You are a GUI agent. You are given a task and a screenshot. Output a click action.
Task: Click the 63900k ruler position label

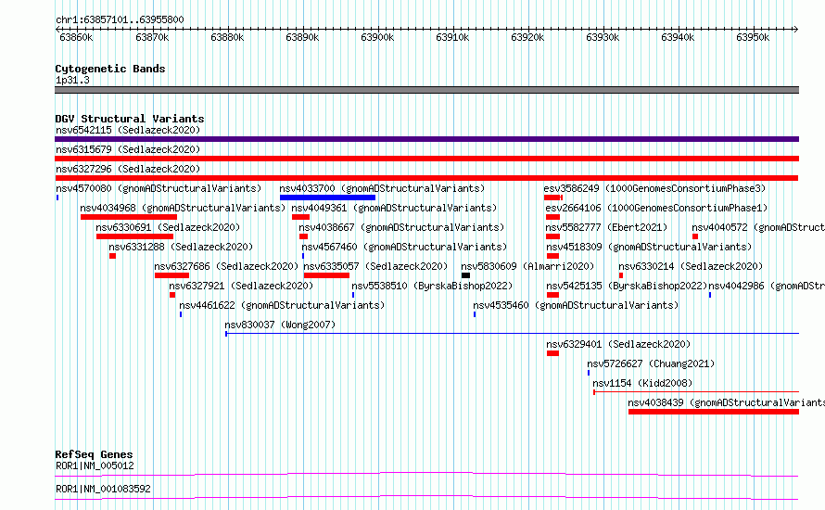377,37
